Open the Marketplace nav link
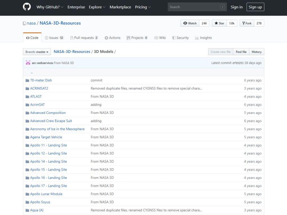Image resolution: width=287 pixels, height=215 pixels. point(120,7)
